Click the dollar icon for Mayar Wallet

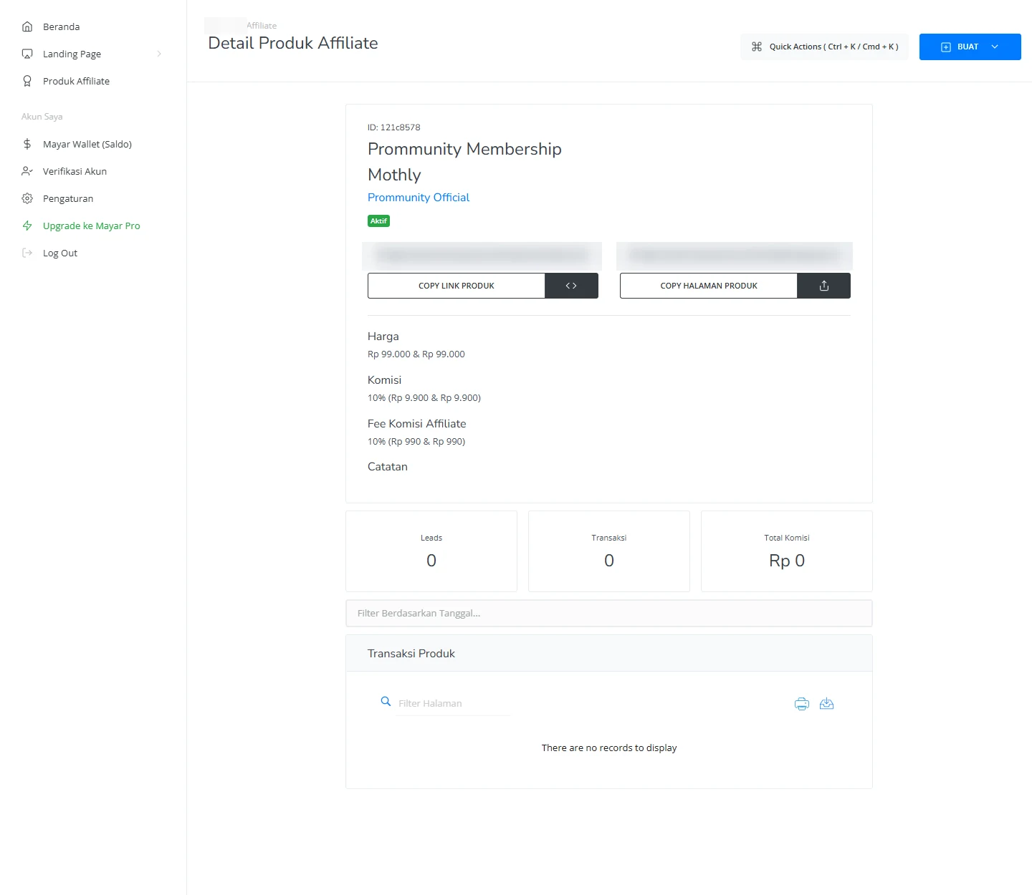tap(27, 144)
